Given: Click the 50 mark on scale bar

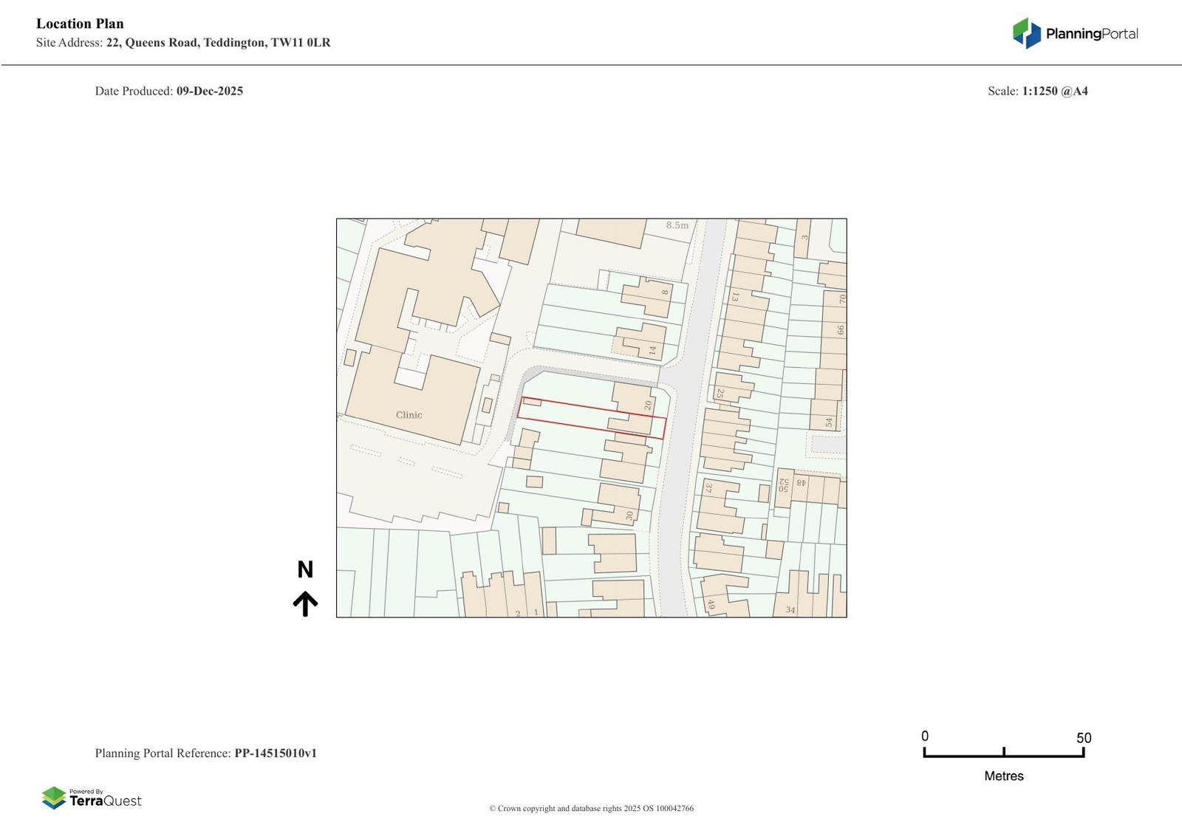Looking at the screenshot, I should (x=1084, y=738).
